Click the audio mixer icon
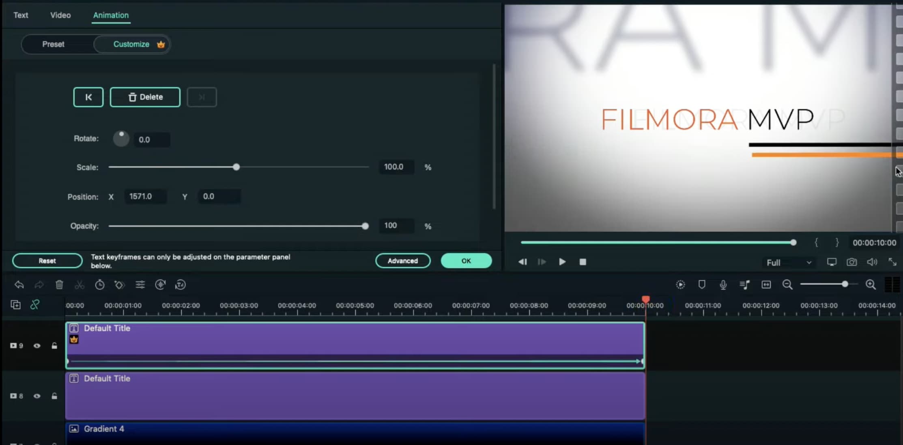 pos(745,285)
